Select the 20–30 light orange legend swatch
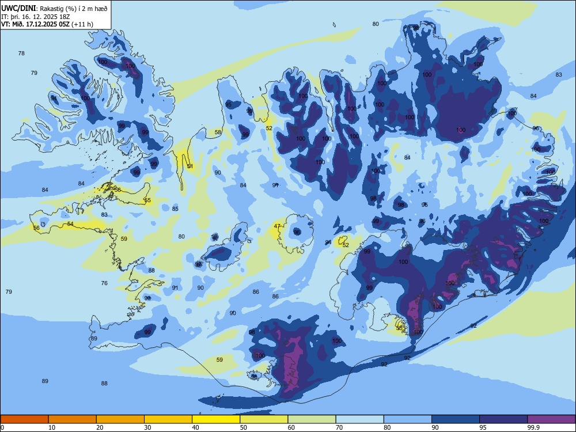 [120, 419]
